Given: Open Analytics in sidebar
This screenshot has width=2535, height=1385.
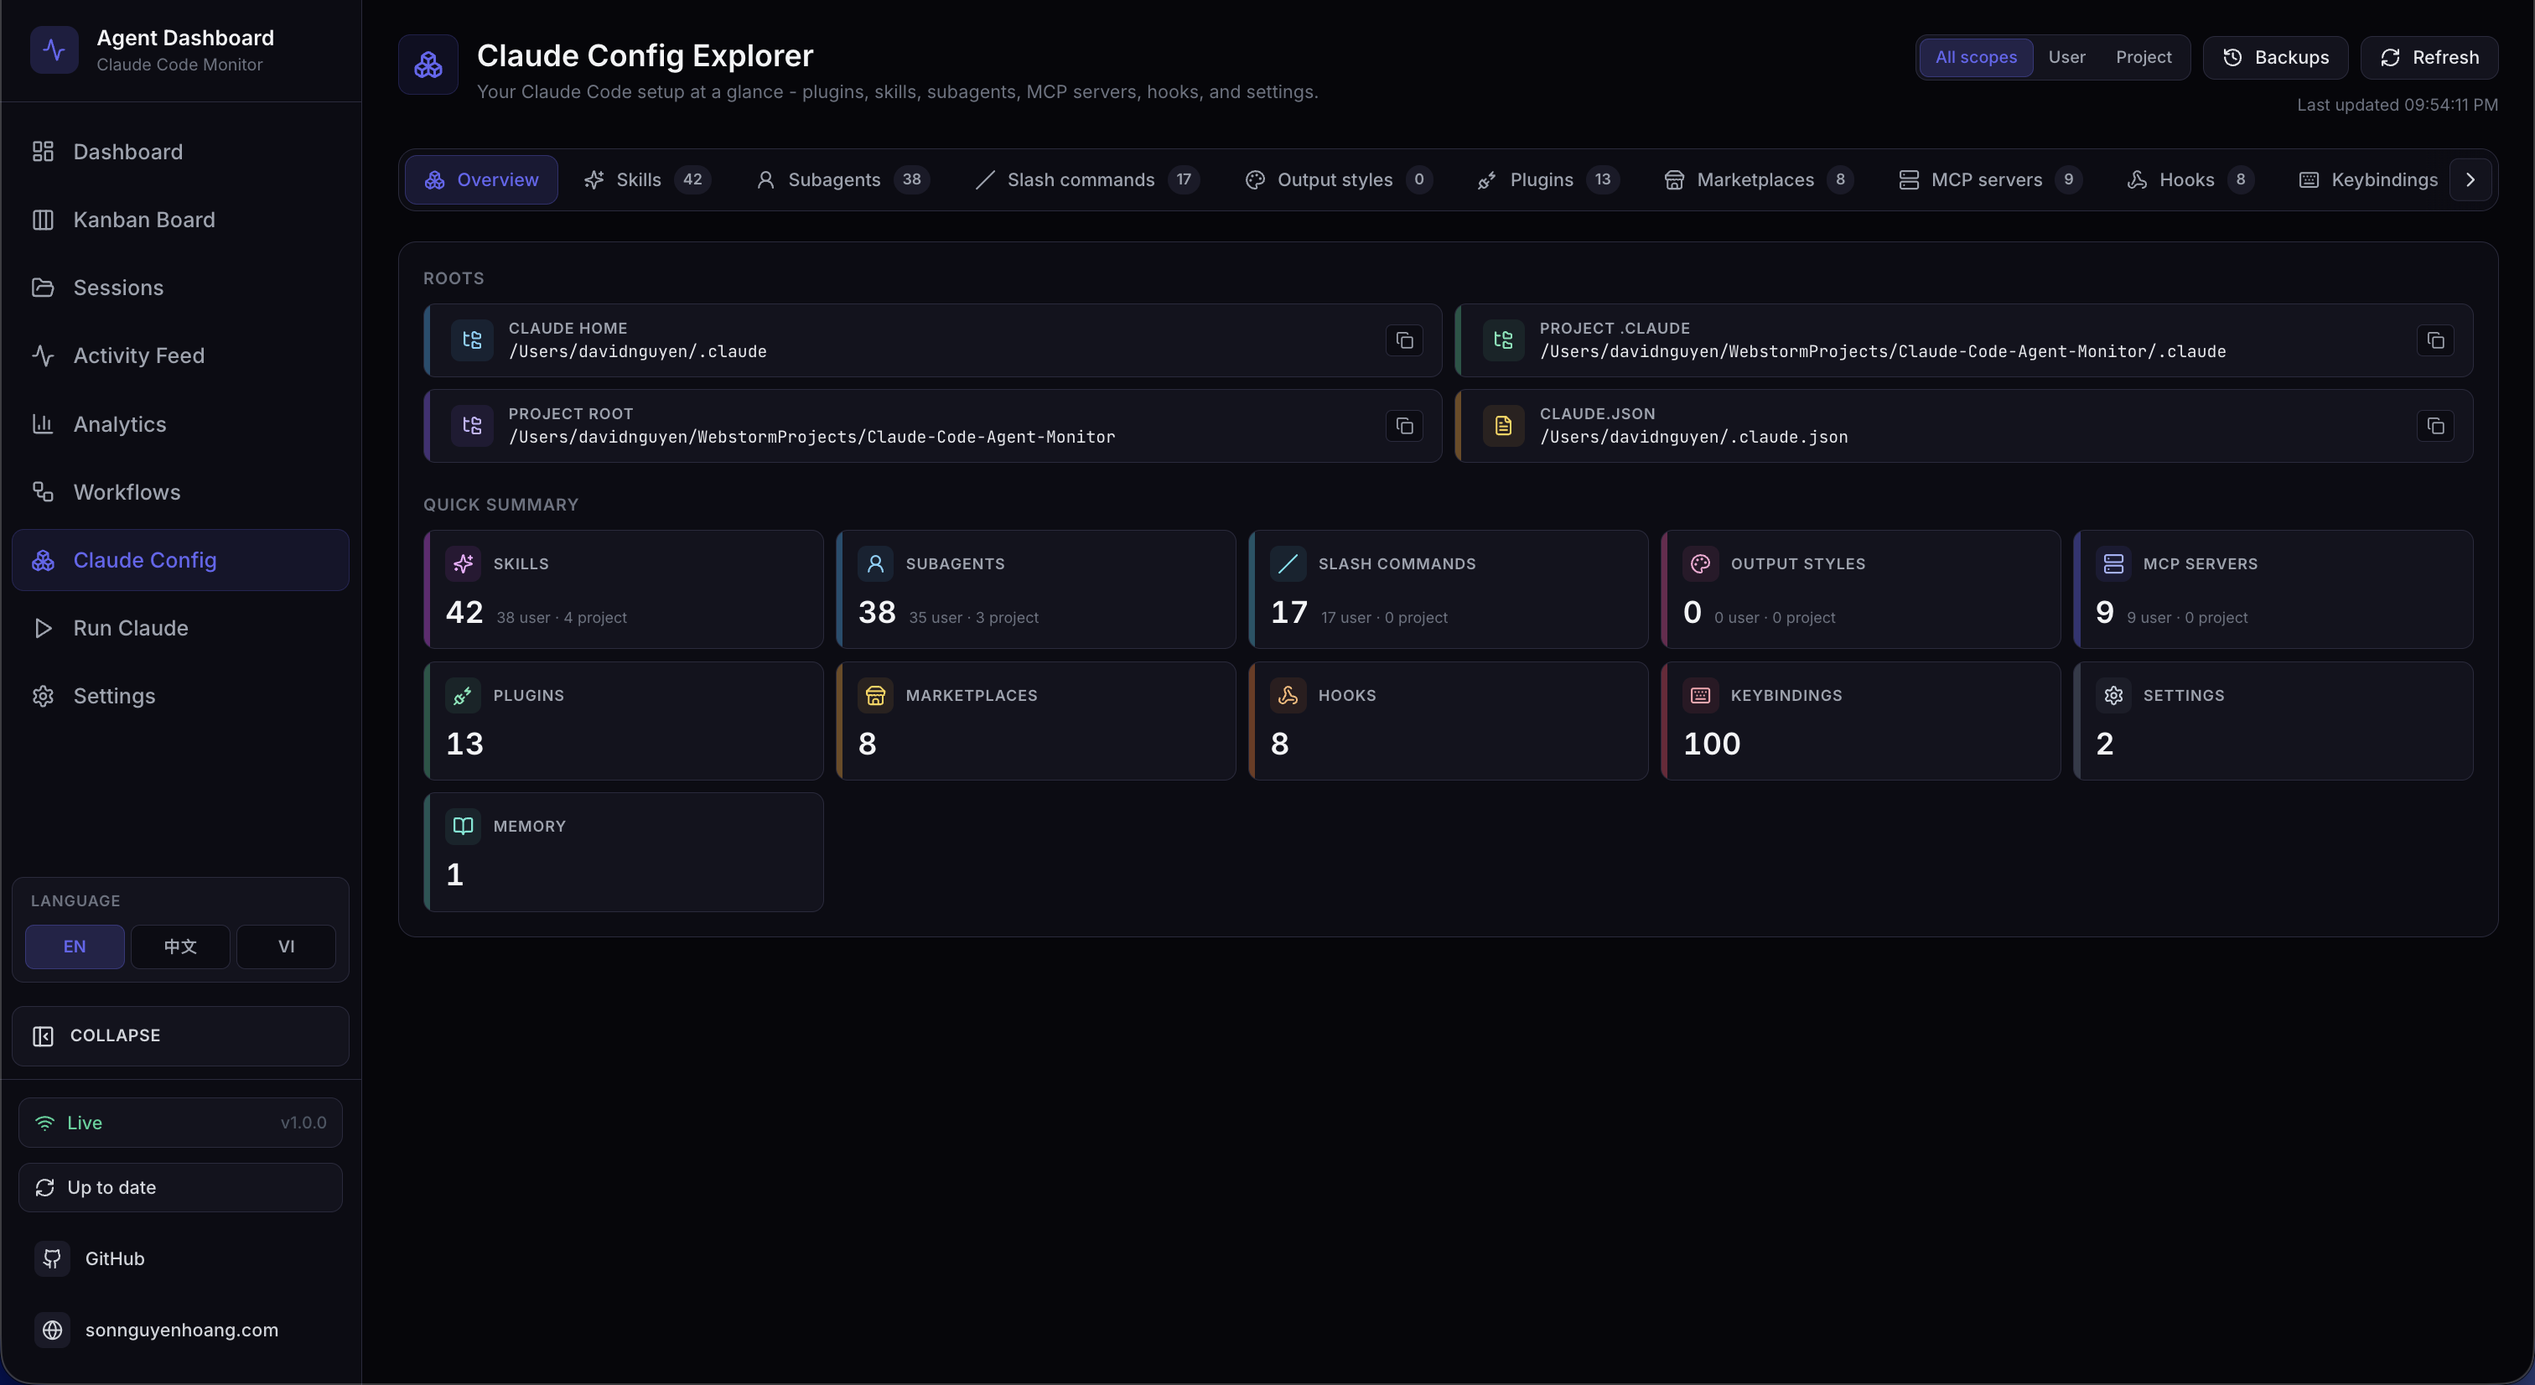Looking at the screenshot, I should point(180,424).
